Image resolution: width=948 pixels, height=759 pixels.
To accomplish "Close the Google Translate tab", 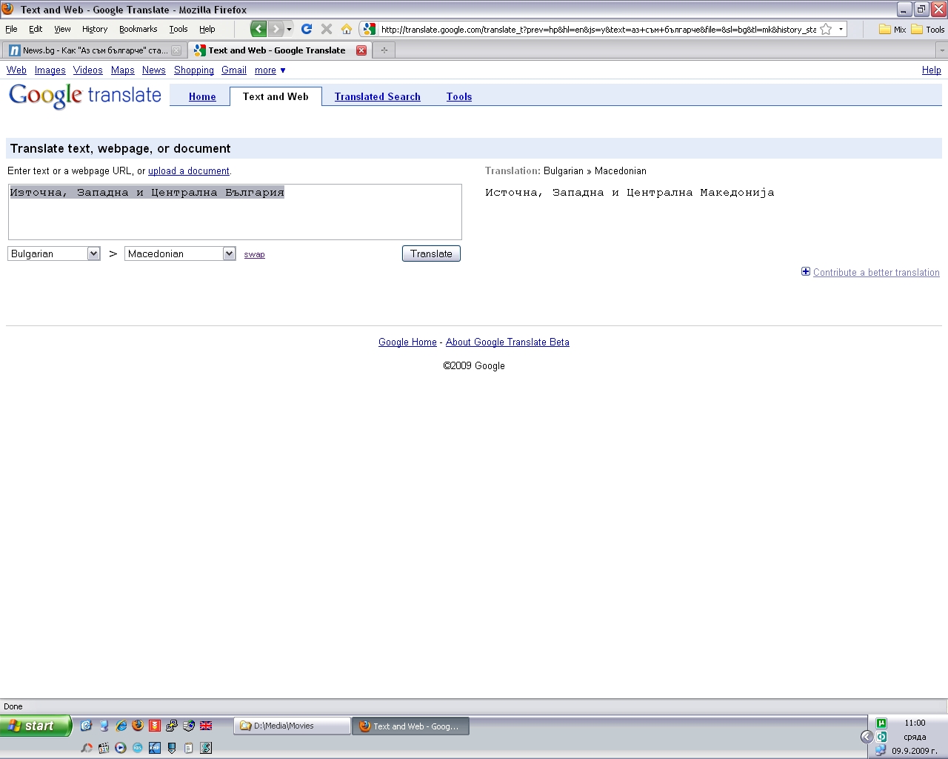I will (x=361, y=50).
